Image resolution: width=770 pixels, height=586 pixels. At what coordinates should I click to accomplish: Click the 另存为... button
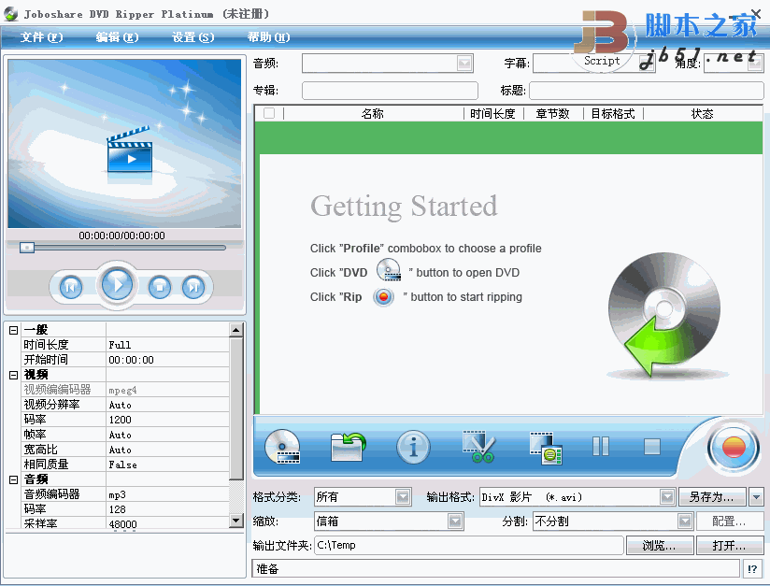point(711,497)
